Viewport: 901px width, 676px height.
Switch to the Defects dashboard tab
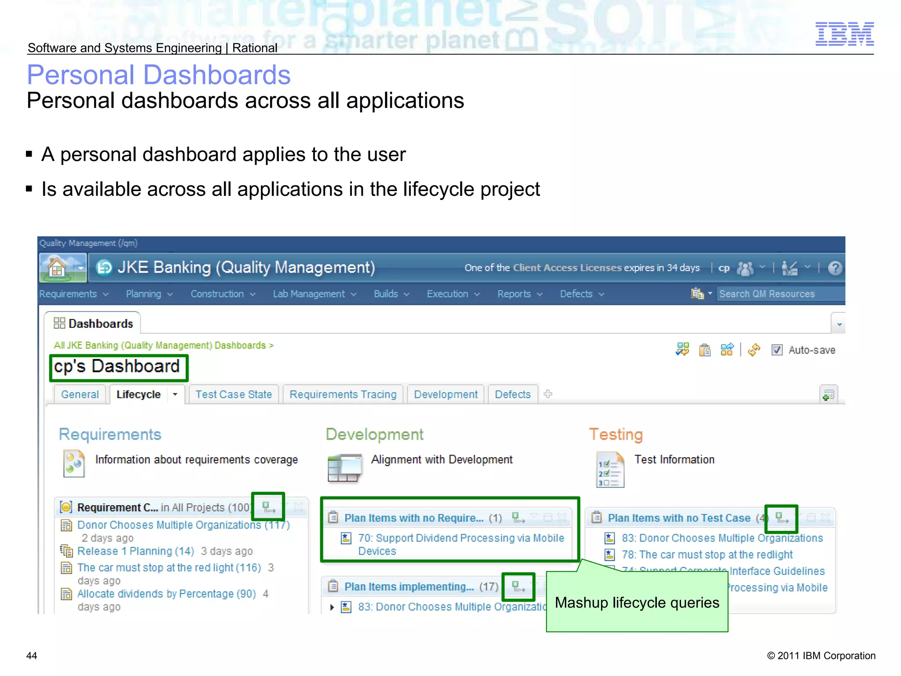(513, 394)
